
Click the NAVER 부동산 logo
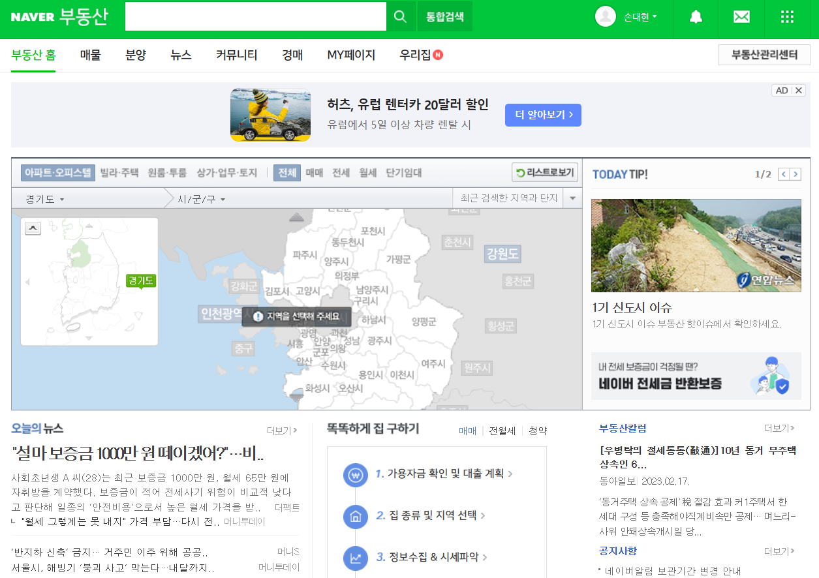[57, 16]
